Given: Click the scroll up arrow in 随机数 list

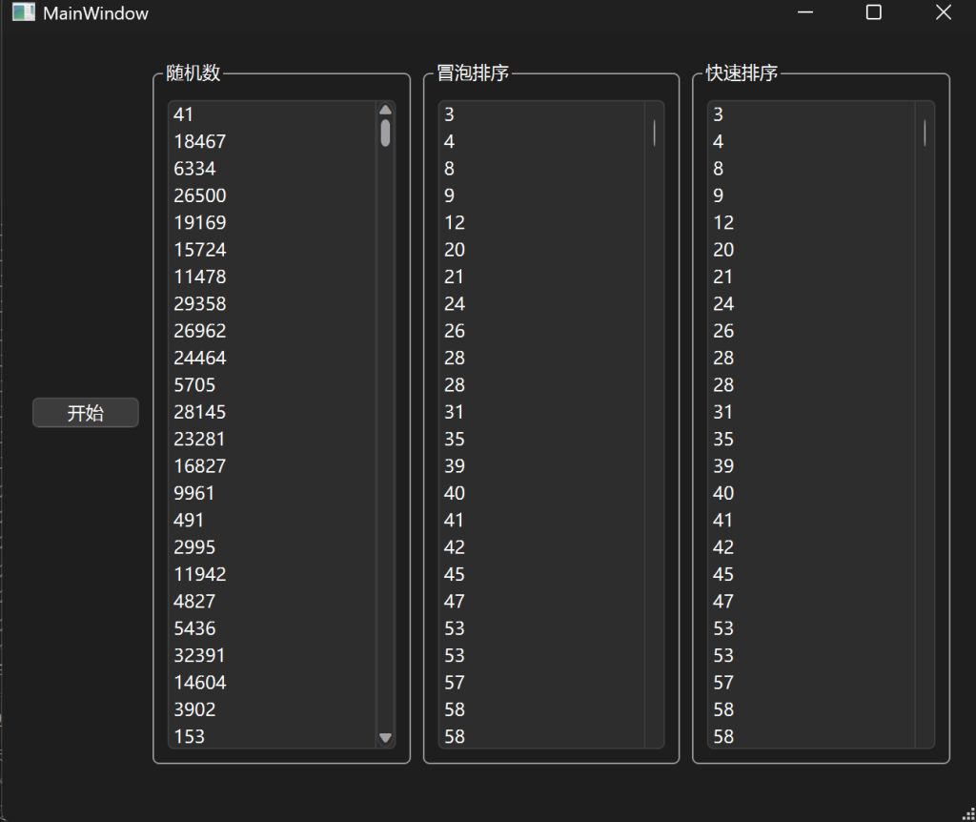Looking at the screenshot, I should [x=385, y=111].
